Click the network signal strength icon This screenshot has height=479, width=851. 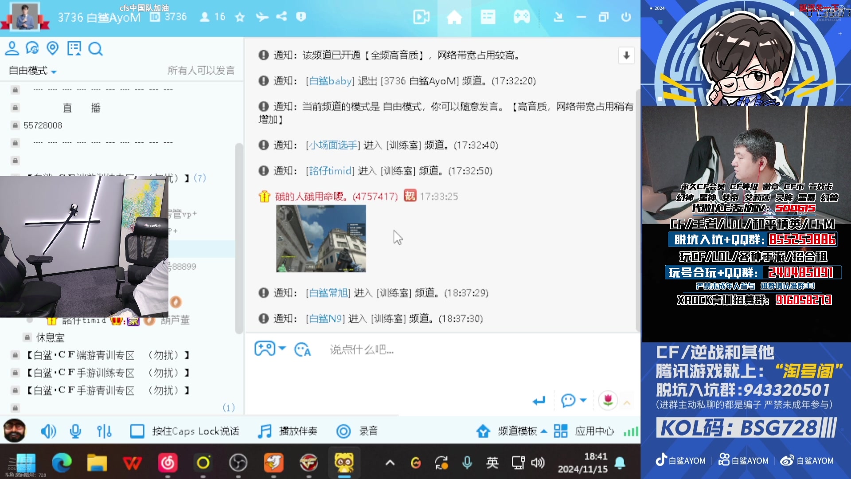point(631,431)
